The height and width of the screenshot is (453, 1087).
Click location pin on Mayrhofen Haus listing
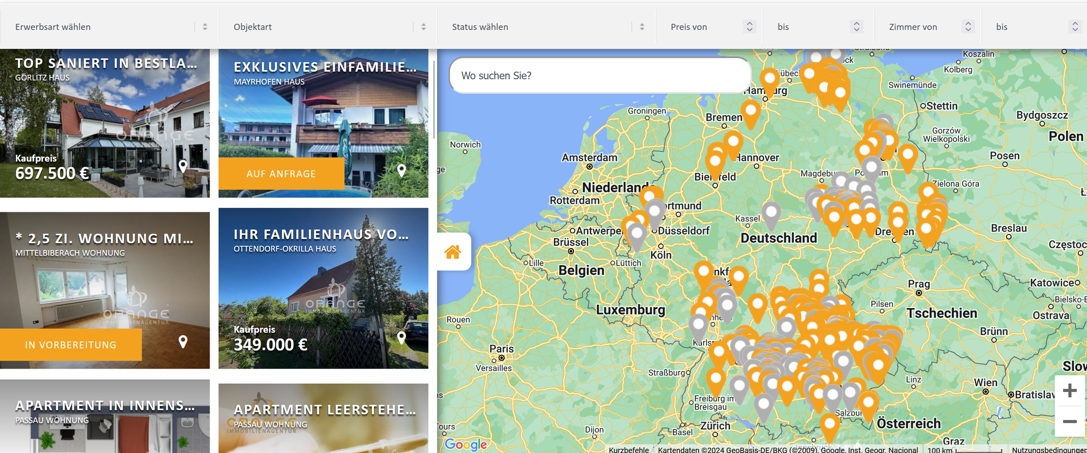tap(401, 170)
